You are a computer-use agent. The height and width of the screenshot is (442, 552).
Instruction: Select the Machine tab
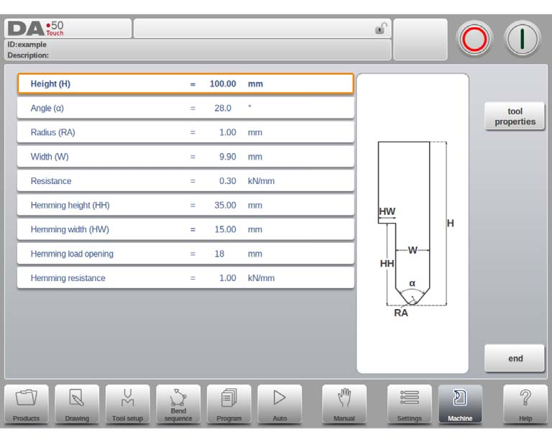pos(460,404)
